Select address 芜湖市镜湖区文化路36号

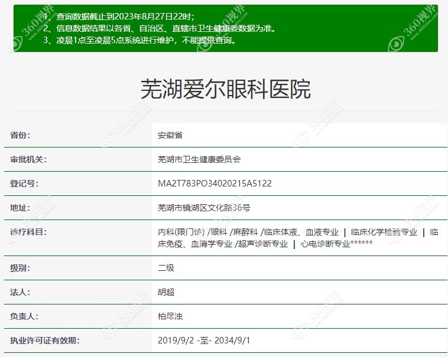204,208
